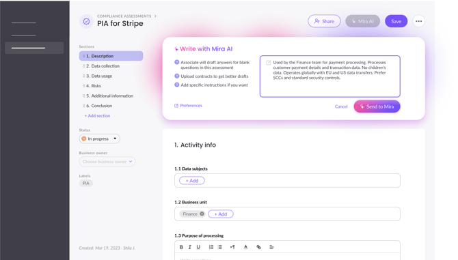Click the 1. Activity info heading

[195, 145]
